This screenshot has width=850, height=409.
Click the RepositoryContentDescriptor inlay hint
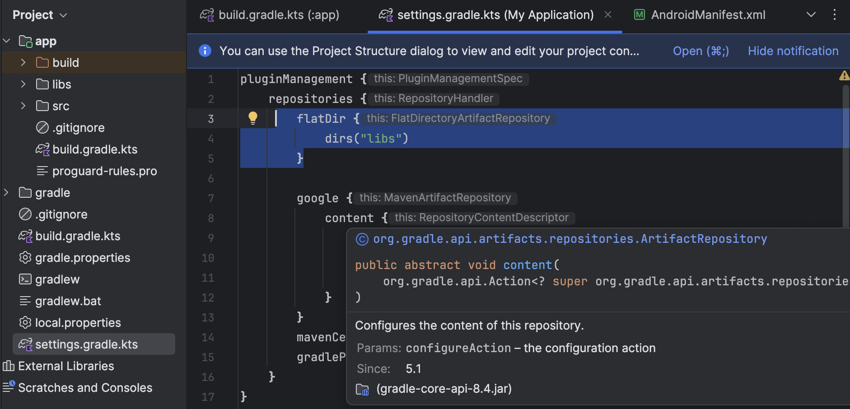pos(481,218)
